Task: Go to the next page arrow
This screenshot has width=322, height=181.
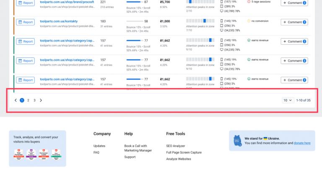Action: tap(41, 101)
